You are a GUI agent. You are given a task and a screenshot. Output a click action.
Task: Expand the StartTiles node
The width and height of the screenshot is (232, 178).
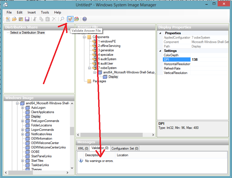click(22, 161)
